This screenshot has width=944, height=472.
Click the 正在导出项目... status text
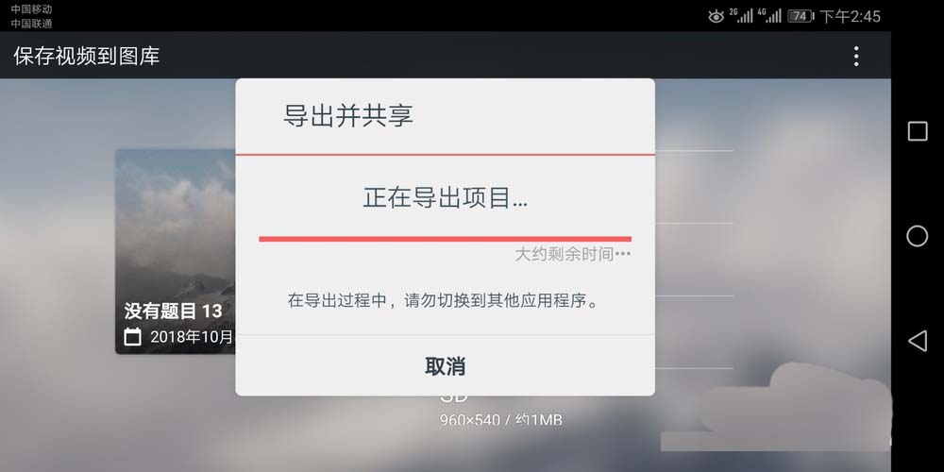(445, 198)
